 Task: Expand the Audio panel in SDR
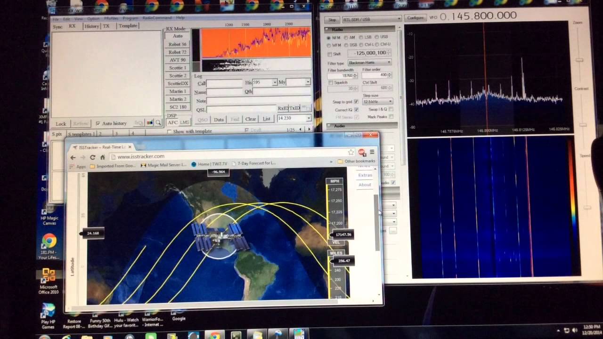pyautogui.click(x=329, y=126)
